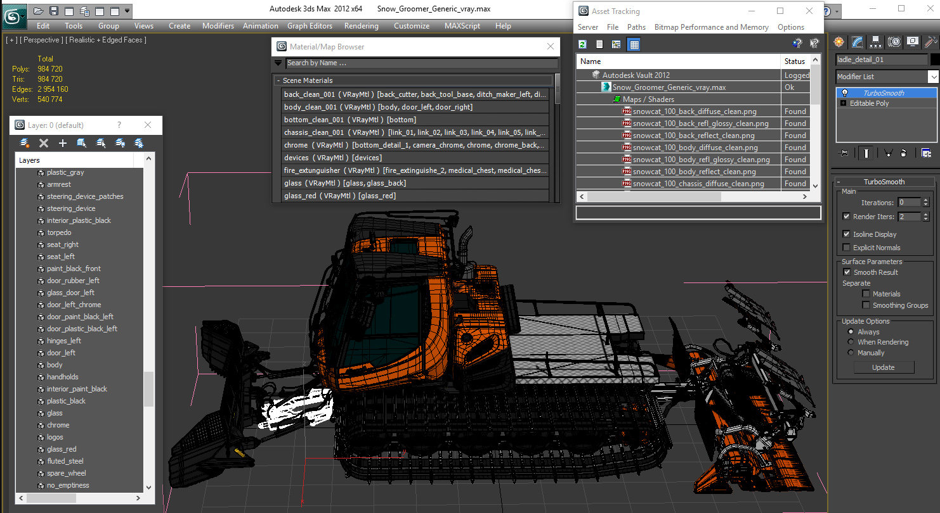Open the Create command panel tab
Viewport: 940px width, 513px height.
(x=839, y=42)
